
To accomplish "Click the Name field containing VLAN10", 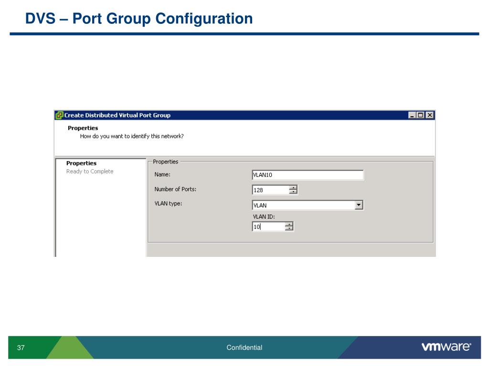I will pos(308,175).
